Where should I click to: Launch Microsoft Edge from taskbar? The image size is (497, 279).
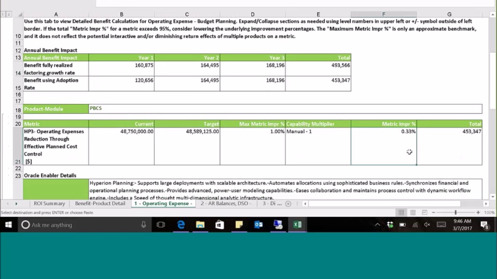[181, 225]
